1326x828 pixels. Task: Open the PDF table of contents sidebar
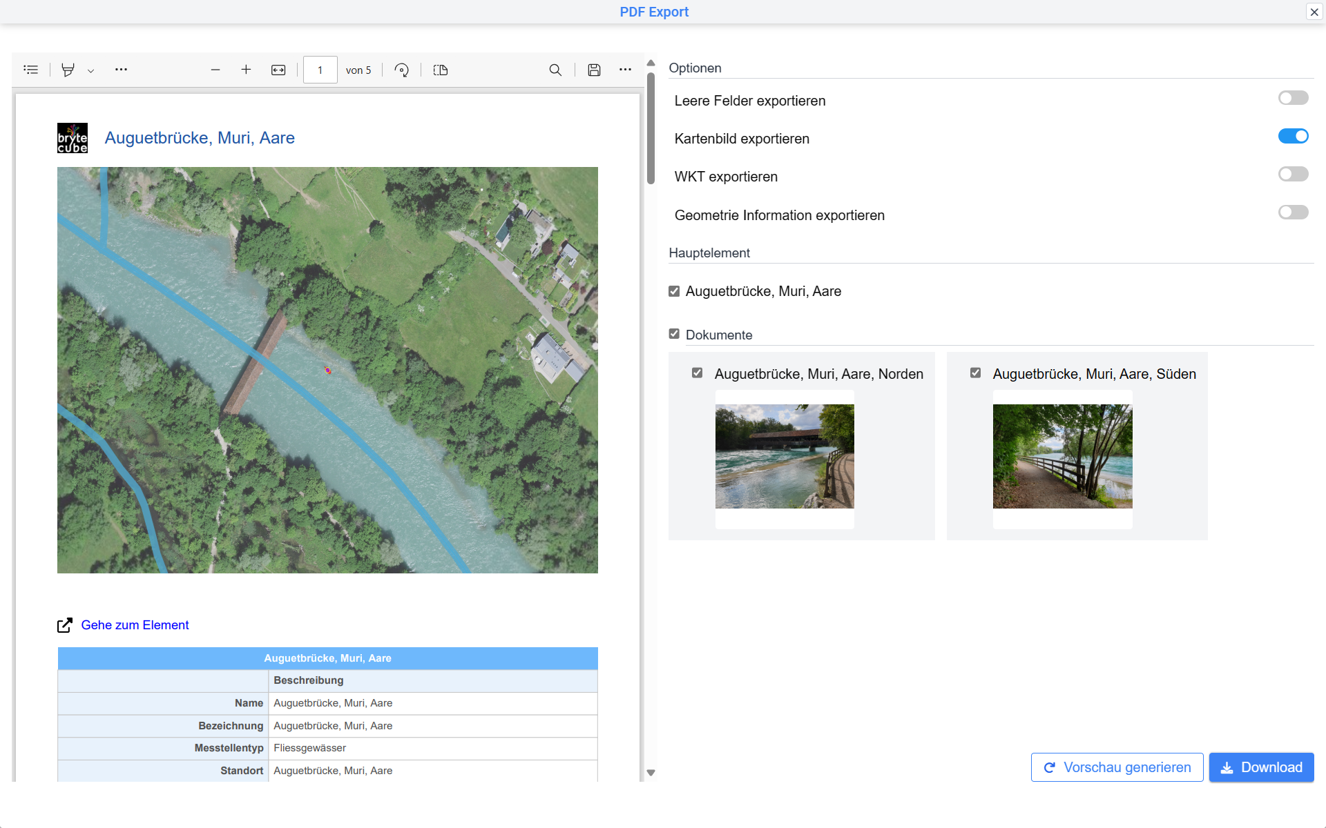(x=30, y=70)
